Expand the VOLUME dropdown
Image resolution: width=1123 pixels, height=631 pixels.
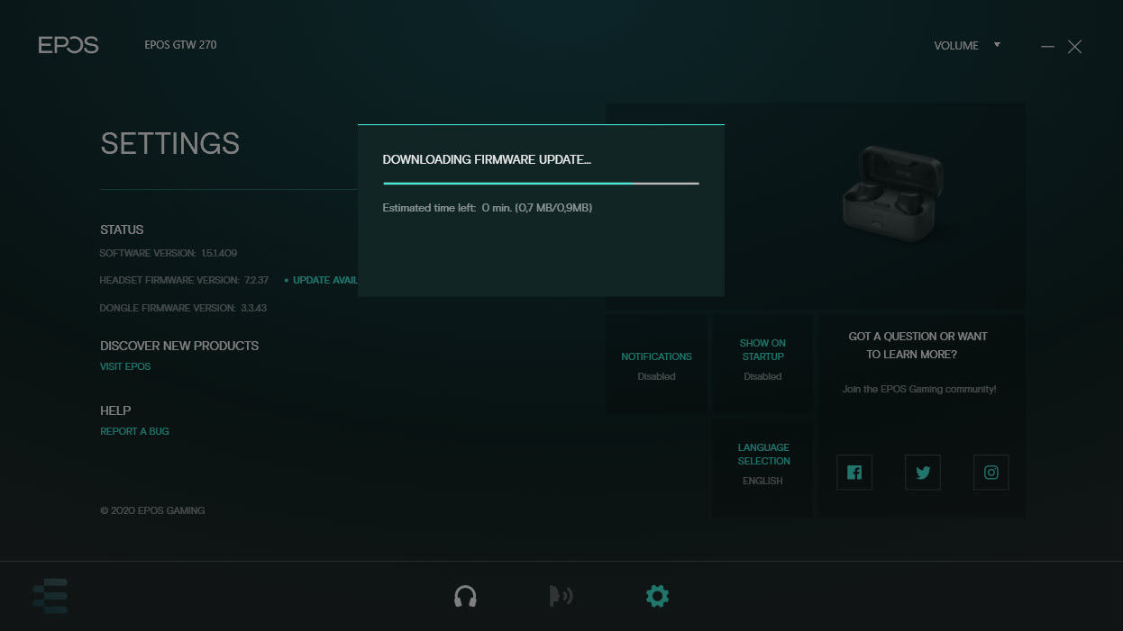pyautogui.click(x=968, y=45)
